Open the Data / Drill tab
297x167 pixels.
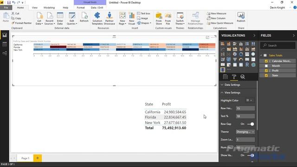(97, 7)
